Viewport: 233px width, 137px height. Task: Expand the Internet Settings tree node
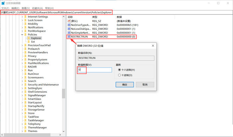[22, 17]
